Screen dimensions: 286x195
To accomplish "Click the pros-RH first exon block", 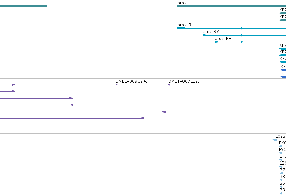I will pos(216,42).
